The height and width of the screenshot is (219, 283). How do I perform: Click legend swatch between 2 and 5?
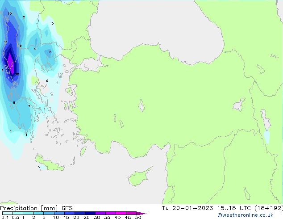[x=38, y=213]
